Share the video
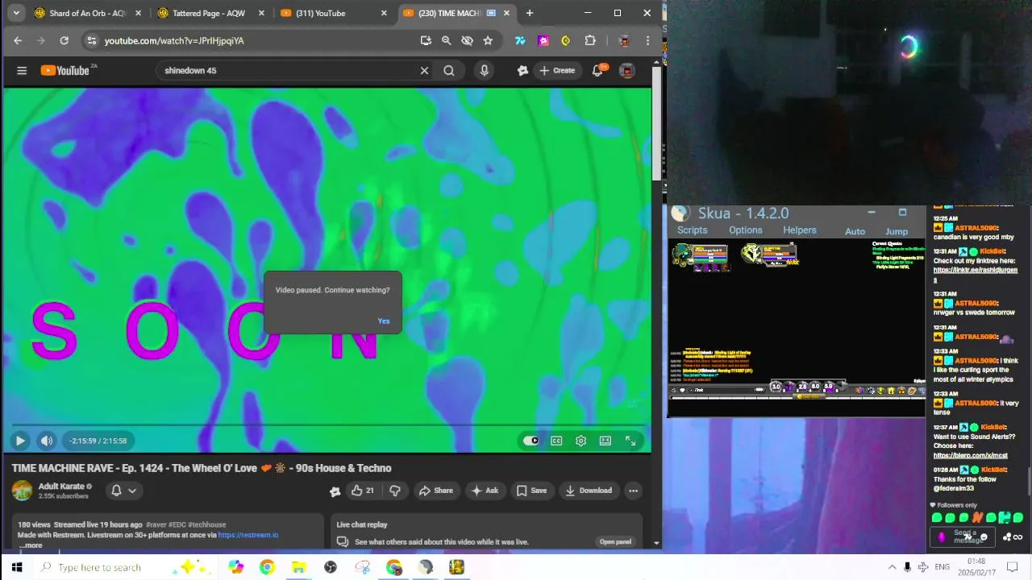This screenshot has height=580, width=1032. [435, 491]
